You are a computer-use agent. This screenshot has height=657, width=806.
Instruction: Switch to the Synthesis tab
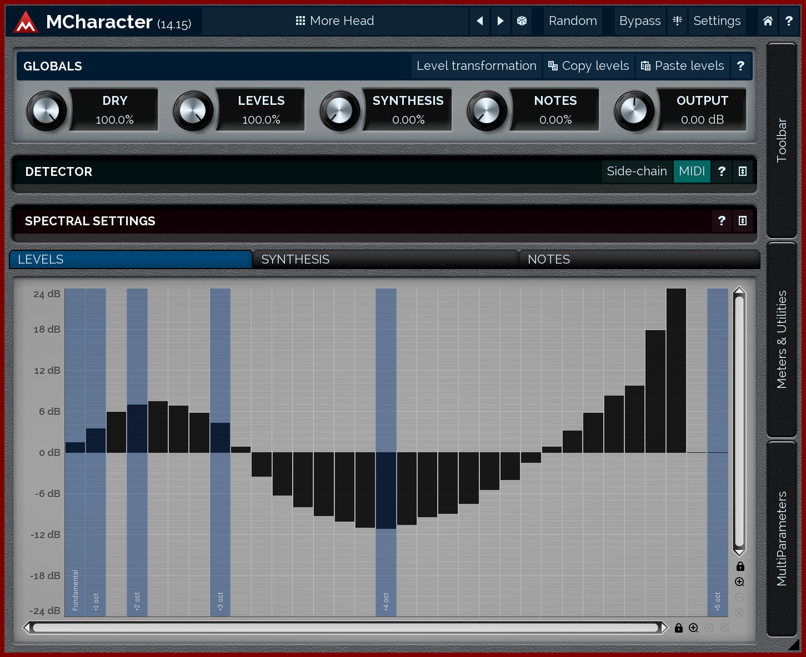tap(385, 259)
